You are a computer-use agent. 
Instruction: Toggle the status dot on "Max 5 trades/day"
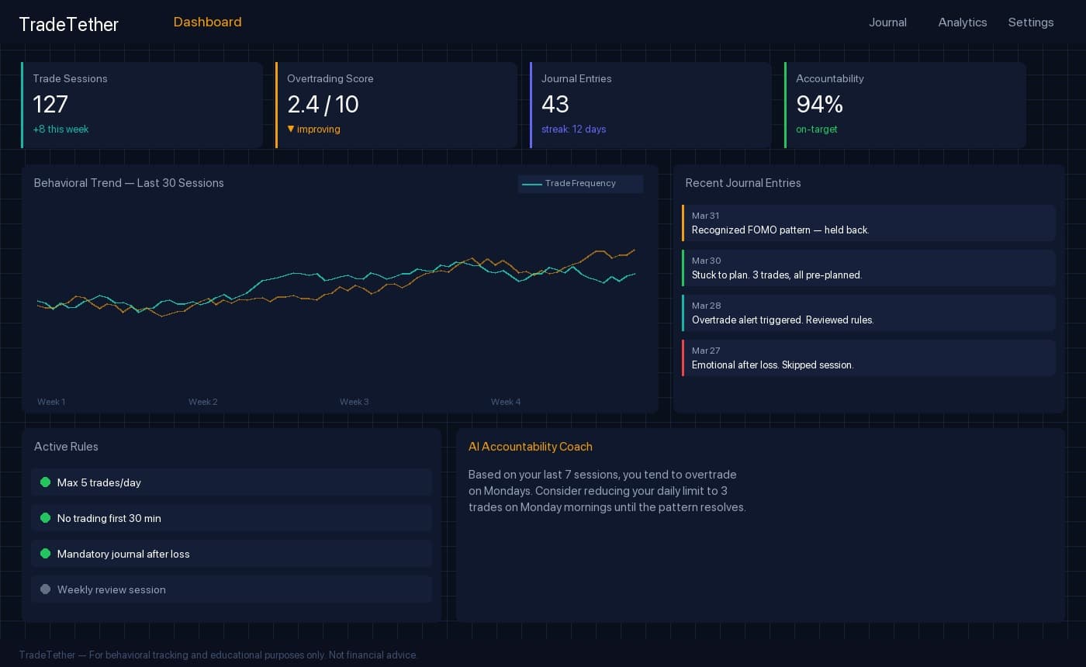(x=46, y=482)
